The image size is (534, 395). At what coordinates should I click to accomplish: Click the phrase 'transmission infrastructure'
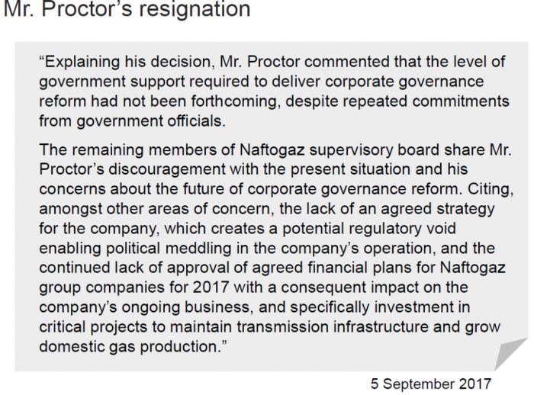[x=333, y=326]
